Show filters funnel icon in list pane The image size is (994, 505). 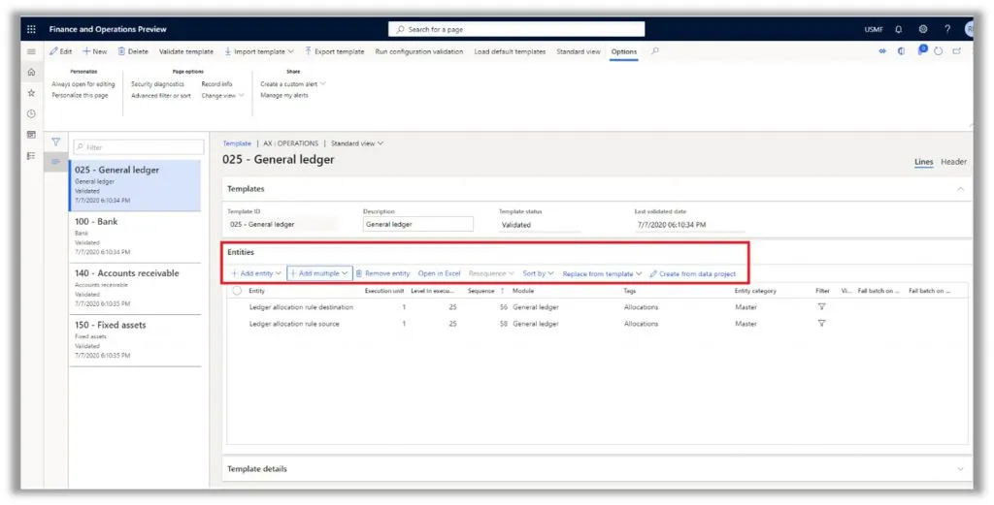[55, 142]
